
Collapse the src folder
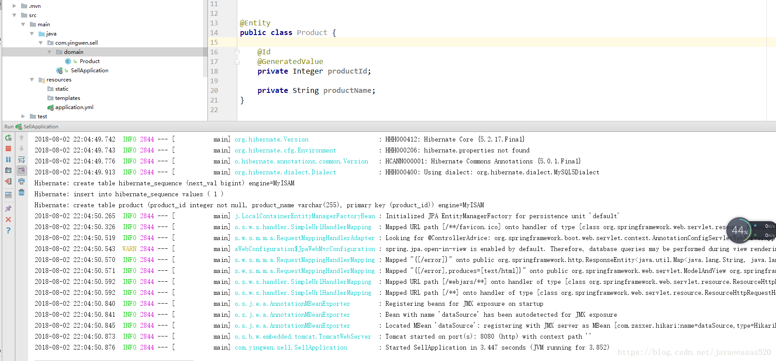(14, 15)
